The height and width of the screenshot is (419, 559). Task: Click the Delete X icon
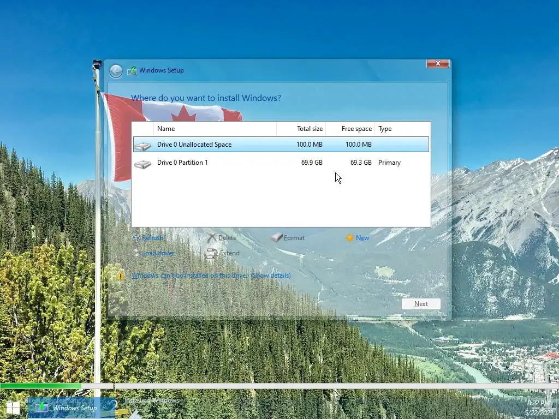click(212, 238)
